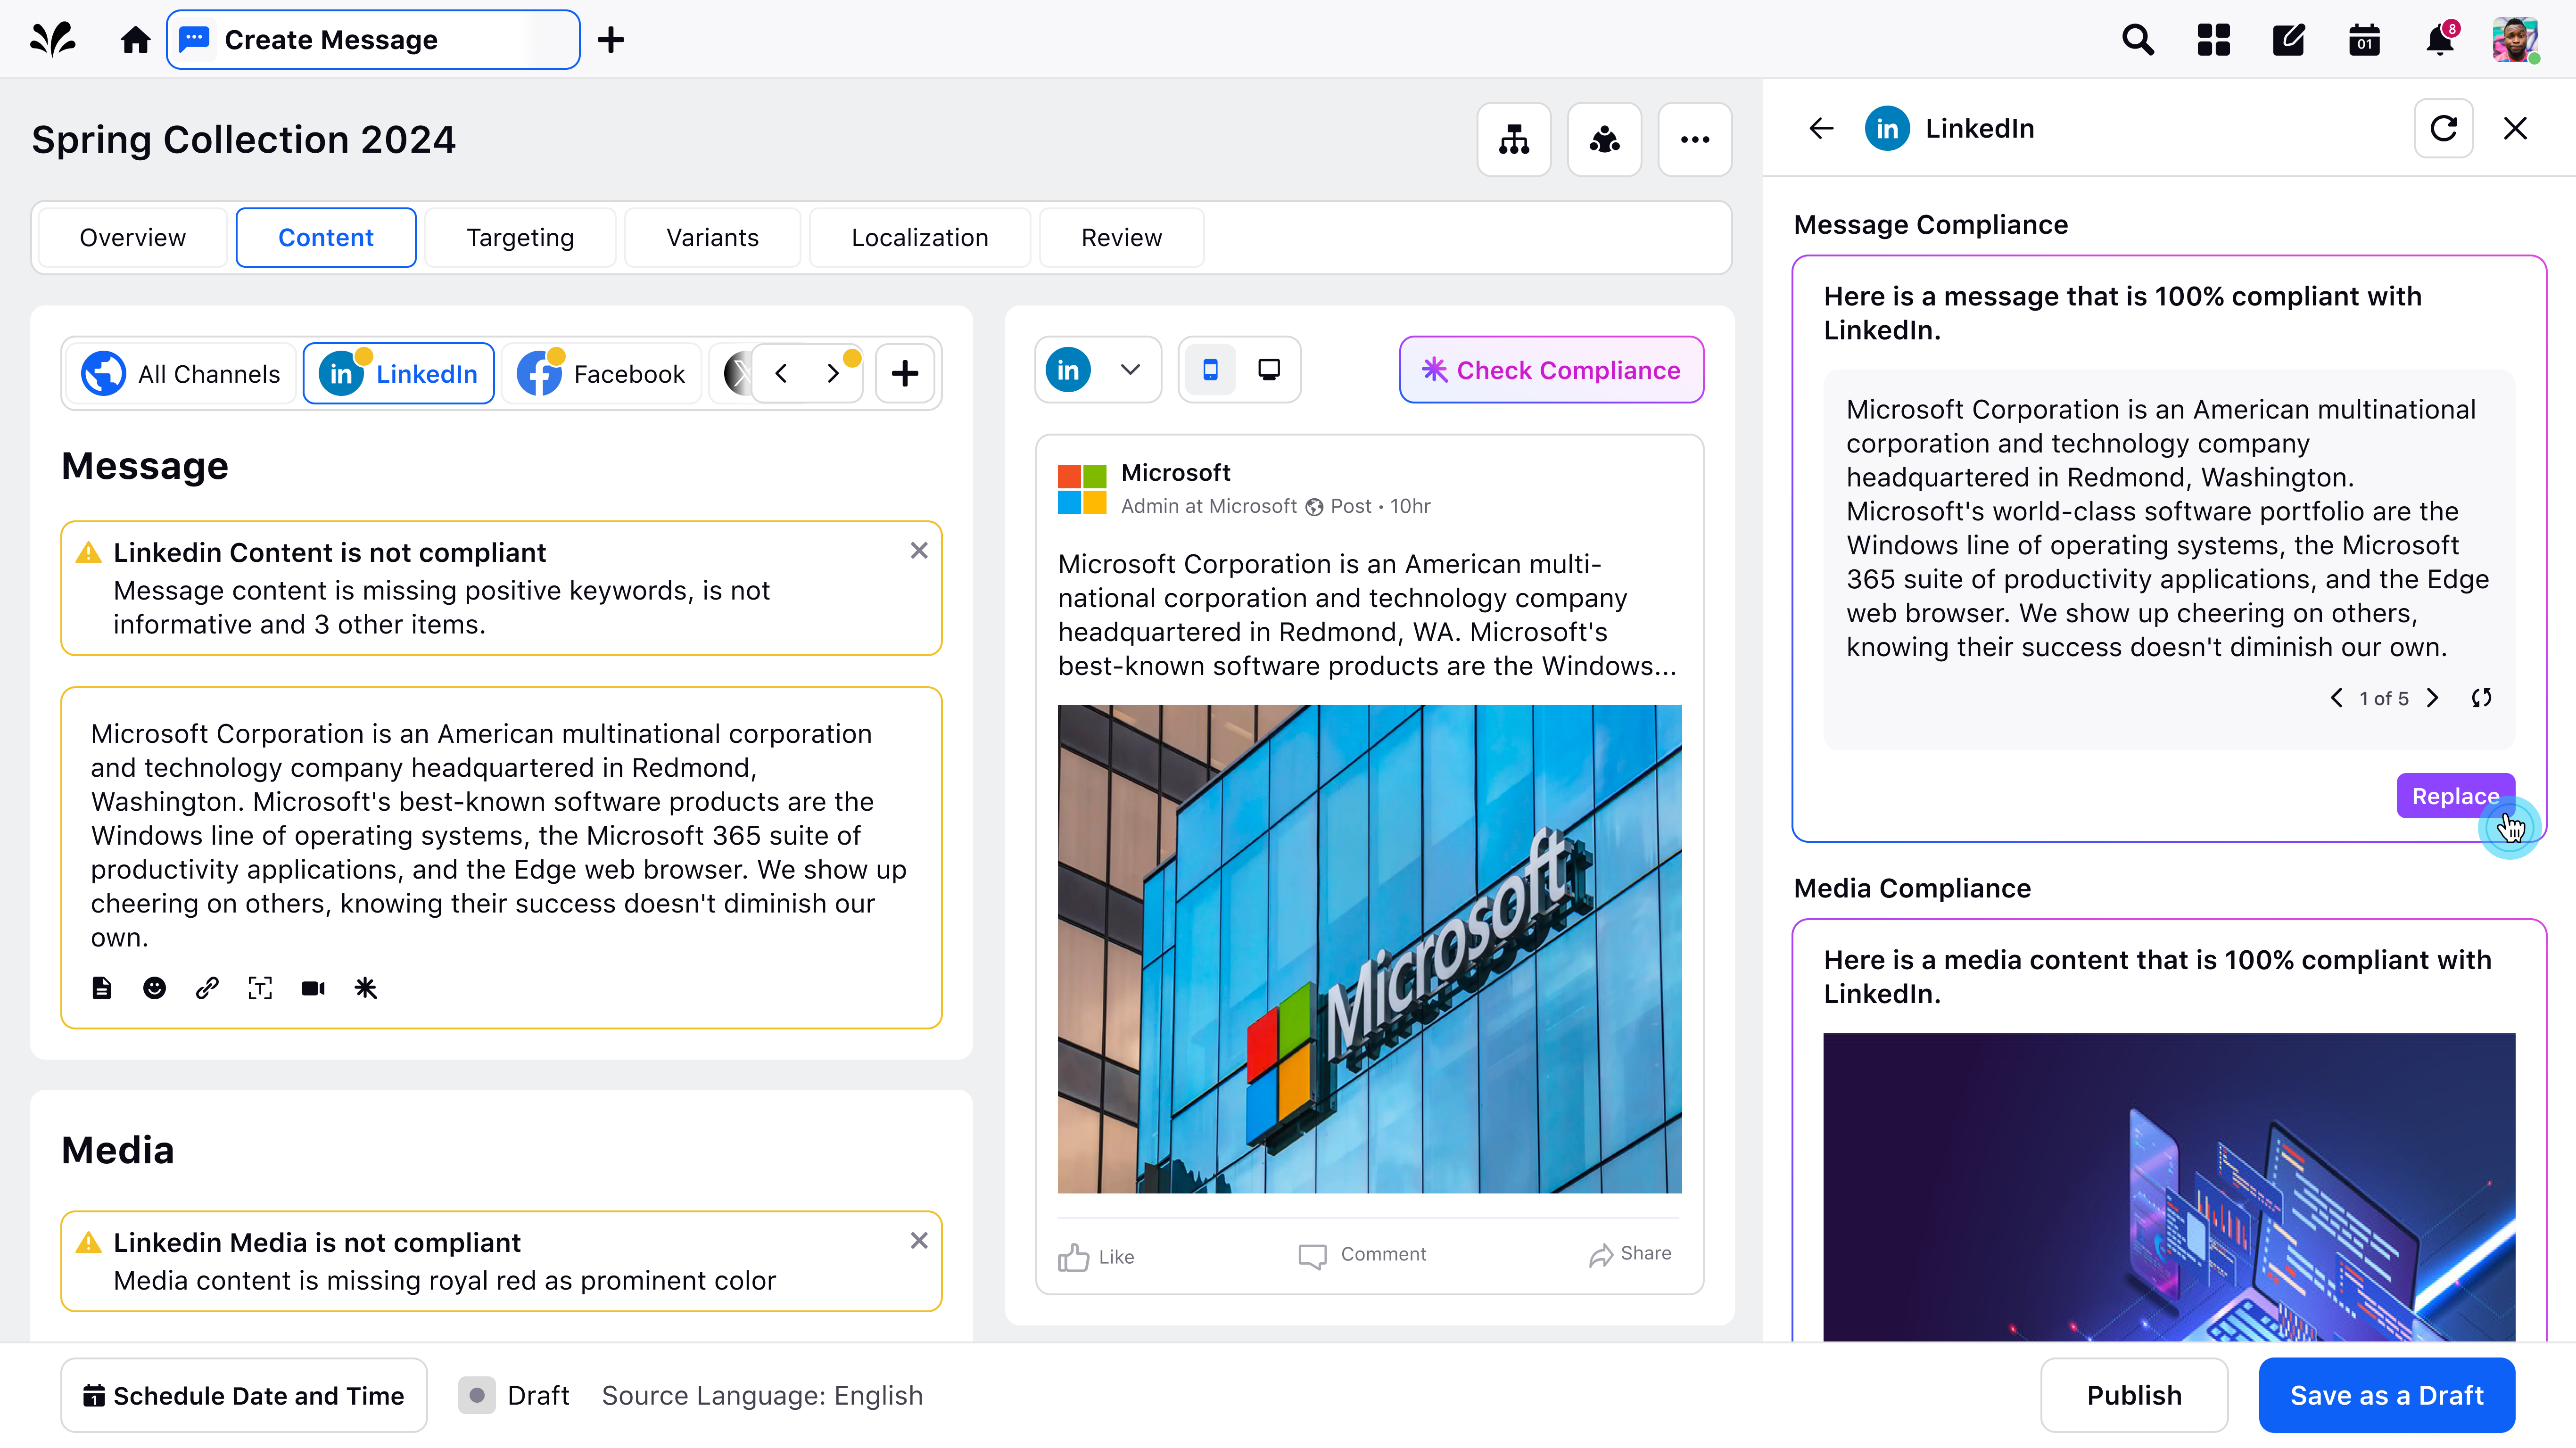Toggle the Draft status indicator

point(477,1395)
